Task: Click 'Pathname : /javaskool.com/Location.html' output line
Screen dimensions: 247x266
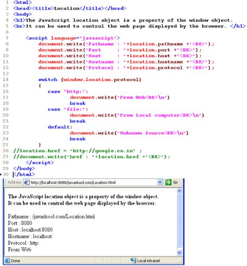Action: (x=51, y=217)
